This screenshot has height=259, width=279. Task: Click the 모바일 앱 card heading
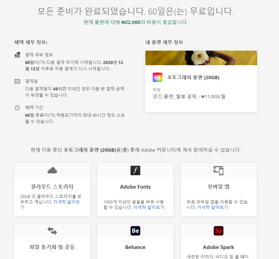coord(219,187)
